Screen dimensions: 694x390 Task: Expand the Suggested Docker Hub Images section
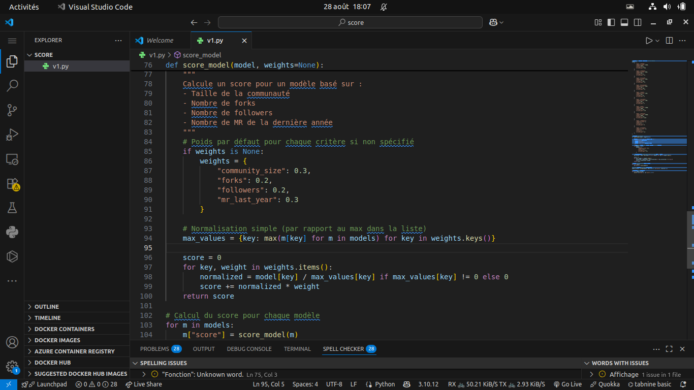(x=77, y=374)
